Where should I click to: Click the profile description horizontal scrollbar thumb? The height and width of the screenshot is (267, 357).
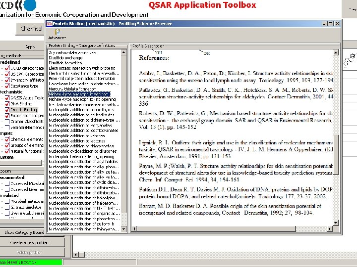click(217, 228)
